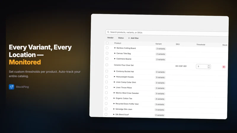Expand the Silk Blend Scarf row triangle

(114, 114)
